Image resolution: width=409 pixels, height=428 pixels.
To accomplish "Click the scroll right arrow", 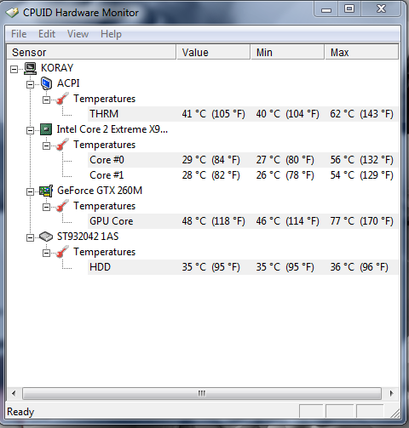I will (391, 393).
